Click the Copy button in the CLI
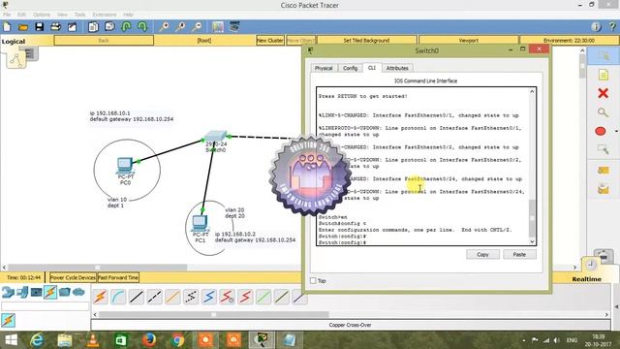This screenshot has height=349, width=620. [482, 254]
